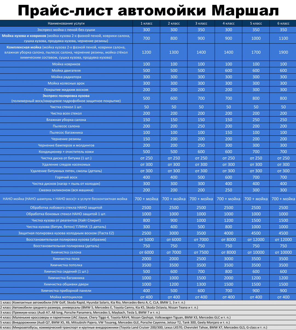Viewport: 296px width, 330px height.
Task: Select the 'Обработка лобового стекла НАНО защитой' label
Action: pos(66,208)
